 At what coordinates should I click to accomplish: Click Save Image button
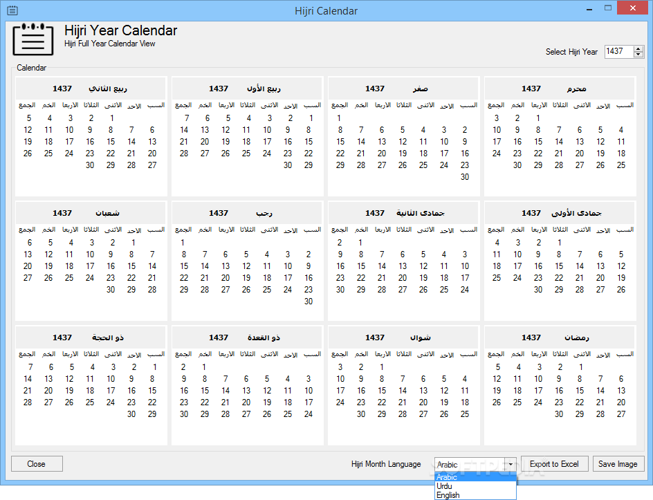click(x=618, y=464)
